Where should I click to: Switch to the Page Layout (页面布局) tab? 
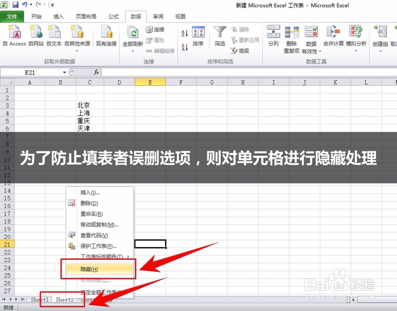click(86, 17)
